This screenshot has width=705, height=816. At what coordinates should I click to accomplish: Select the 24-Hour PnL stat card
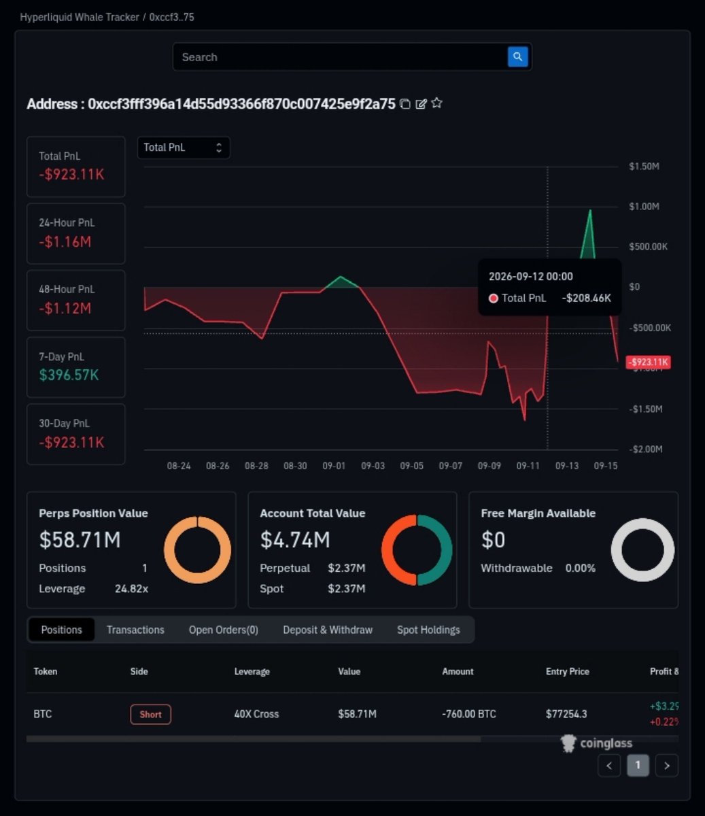[76, 233]
